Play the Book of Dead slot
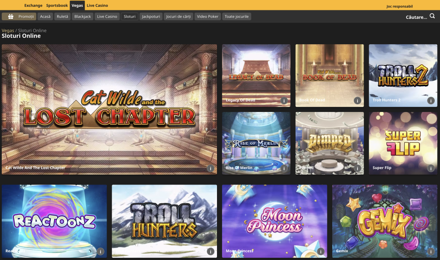 coord(330,76)
